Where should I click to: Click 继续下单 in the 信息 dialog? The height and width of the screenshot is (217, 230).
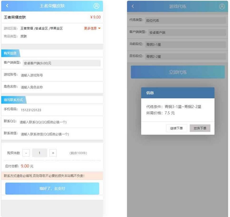pyautogui.click(x=176, y=128)
